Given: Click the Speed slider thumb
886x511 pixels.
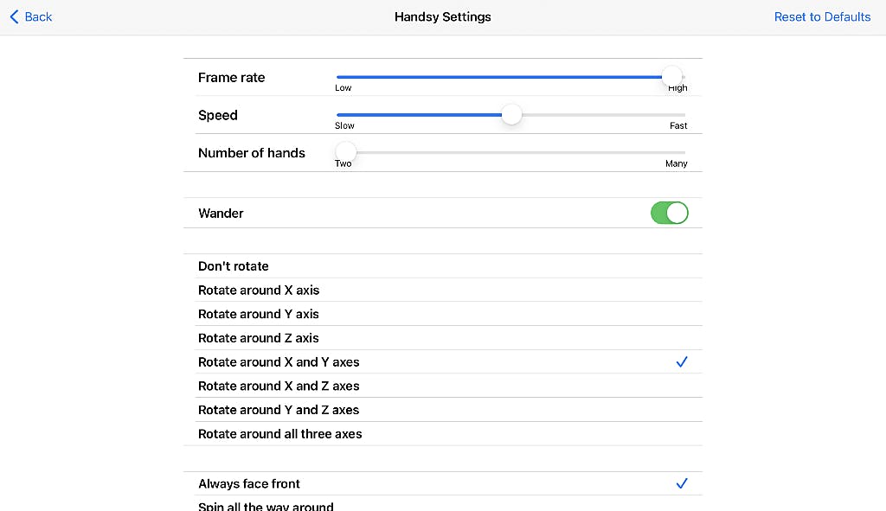Looking at the screenshot, I should tap(511, 114).
